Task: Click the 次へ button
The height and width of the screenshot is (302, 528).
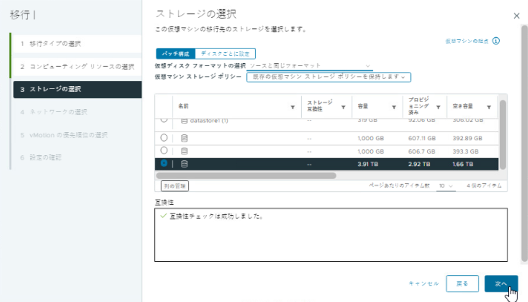Action: pyautogui.click(x=501, y=284)
